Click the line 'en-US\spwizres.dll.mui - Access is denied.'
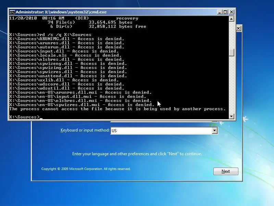 click(82, 105)
